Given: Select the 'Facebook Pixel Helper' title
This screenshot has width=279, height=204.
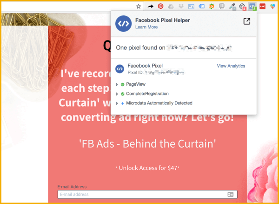Looking at the screenshot, I should [162, 20].
